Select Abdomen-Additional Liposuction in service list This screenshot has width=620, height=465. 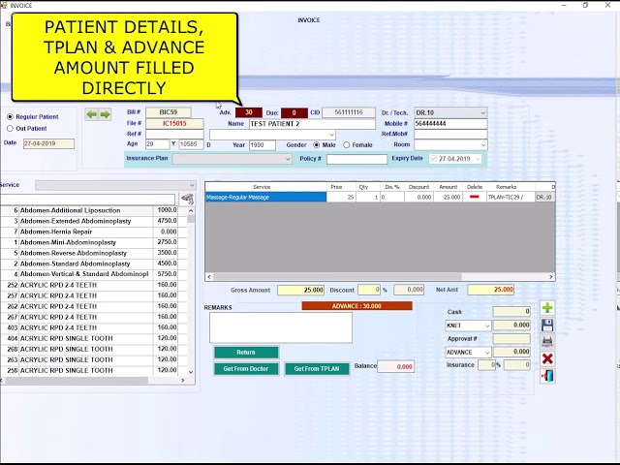89,211
